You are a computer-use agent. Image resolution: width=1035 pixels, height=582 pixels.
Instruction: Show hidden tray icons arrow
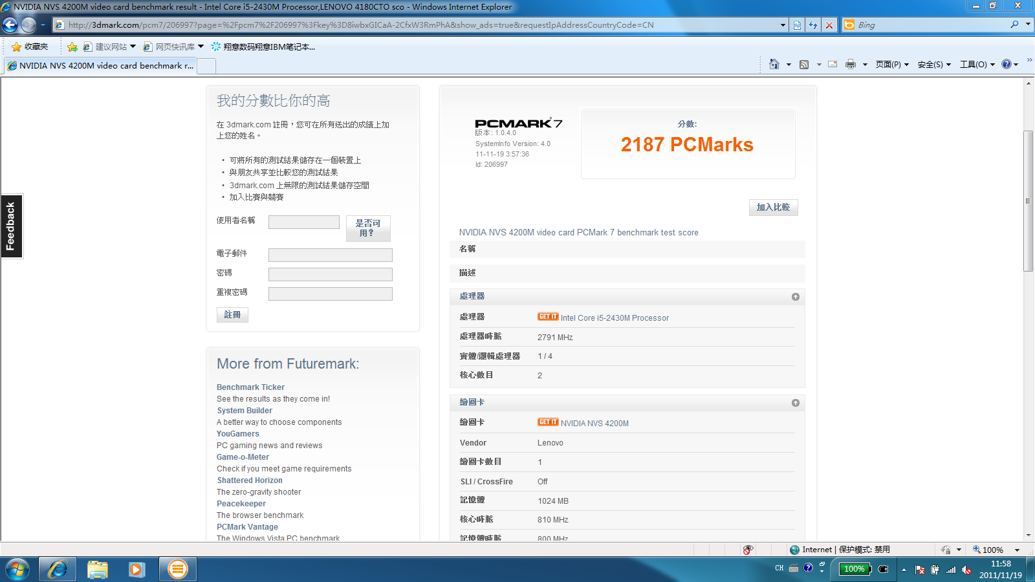pyautogui.click(x=904, y=569)
